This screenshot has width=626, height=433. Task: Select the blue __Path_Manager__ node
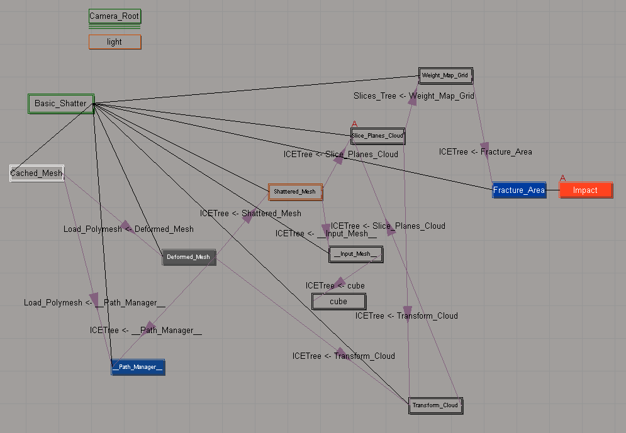pyautogui.click(x=138, y=368)
